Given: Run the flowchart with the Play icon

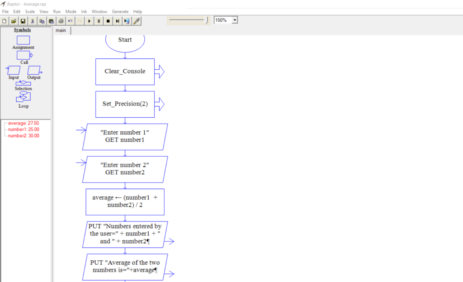Looking at the screenshot, I should pyautogui.click(x=89, y=20).
